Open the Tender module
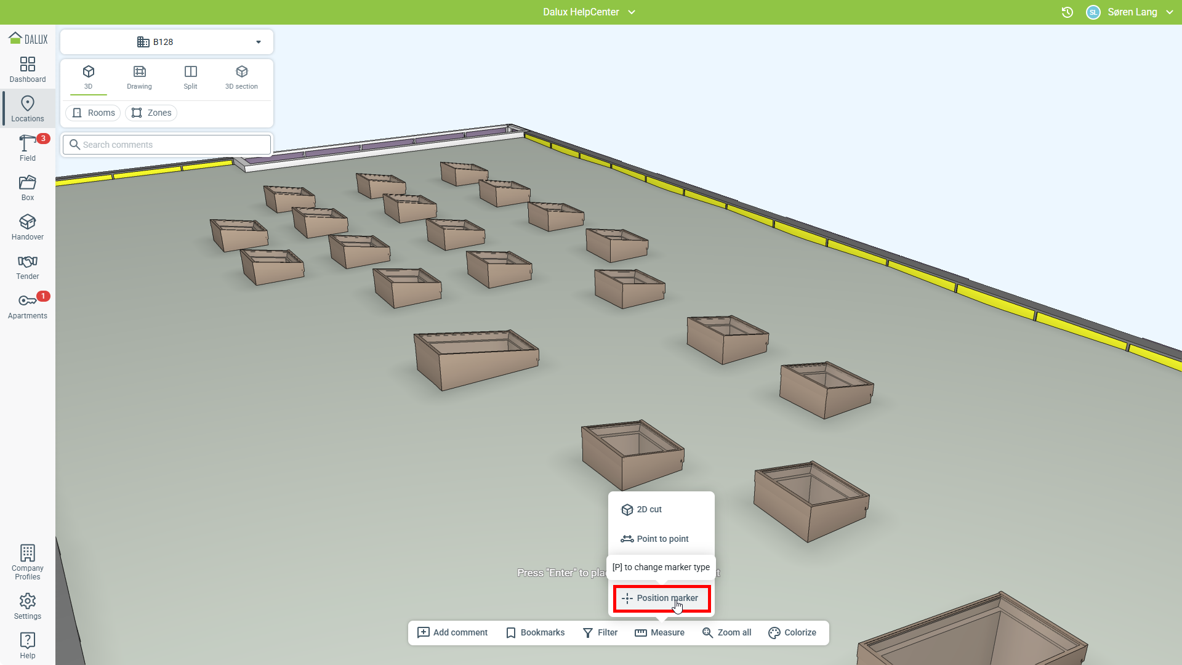This screenshot has height=665, width=1182. pos(27,267)
